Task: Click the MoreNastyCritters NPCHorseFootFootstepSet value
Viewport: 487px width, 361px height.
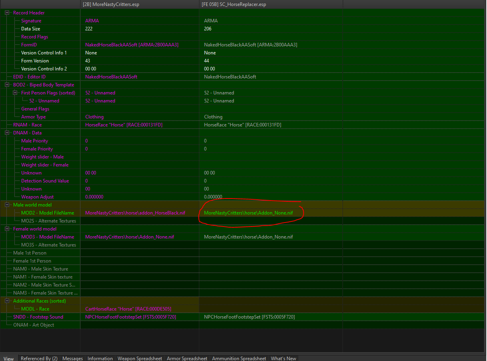Action: 130,317
